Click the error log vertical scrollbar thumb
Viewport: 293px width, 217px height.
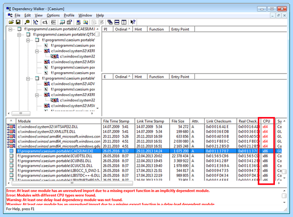tap(284, 196)
